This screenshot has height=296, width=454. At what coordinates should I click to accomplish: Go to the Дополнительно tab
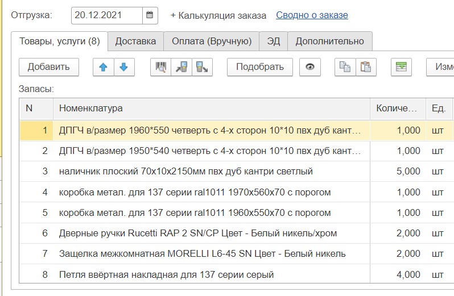(x=329, y=41)
